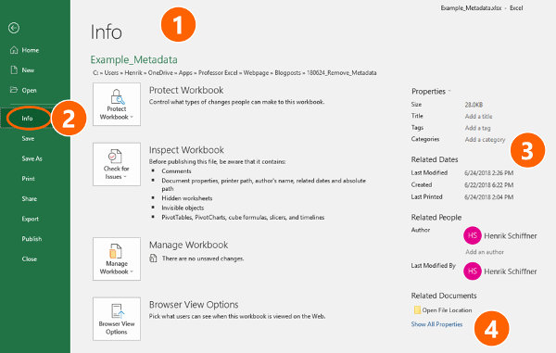556x353 pixels.
Task: Click the Add a category field
Action: (485, 140)
